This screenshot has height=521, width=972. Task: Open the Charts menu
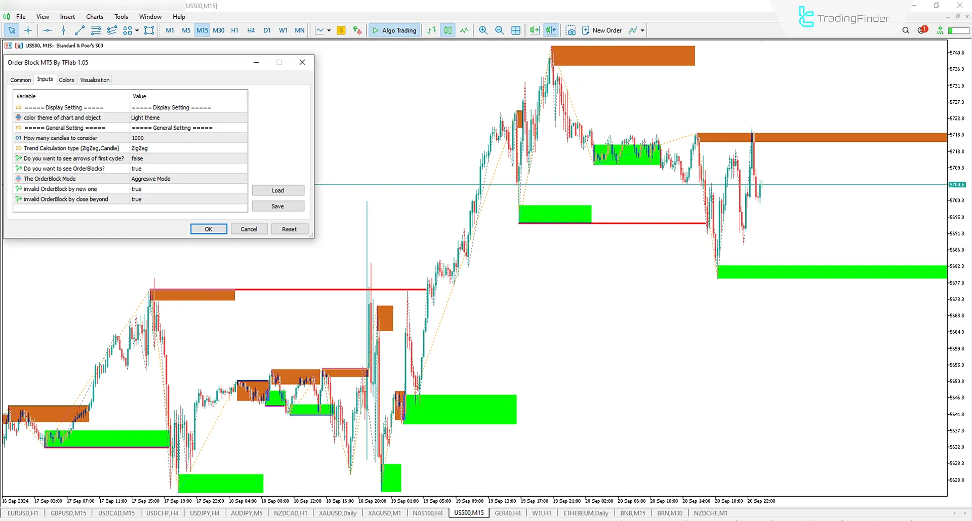(x=94, y=17)
